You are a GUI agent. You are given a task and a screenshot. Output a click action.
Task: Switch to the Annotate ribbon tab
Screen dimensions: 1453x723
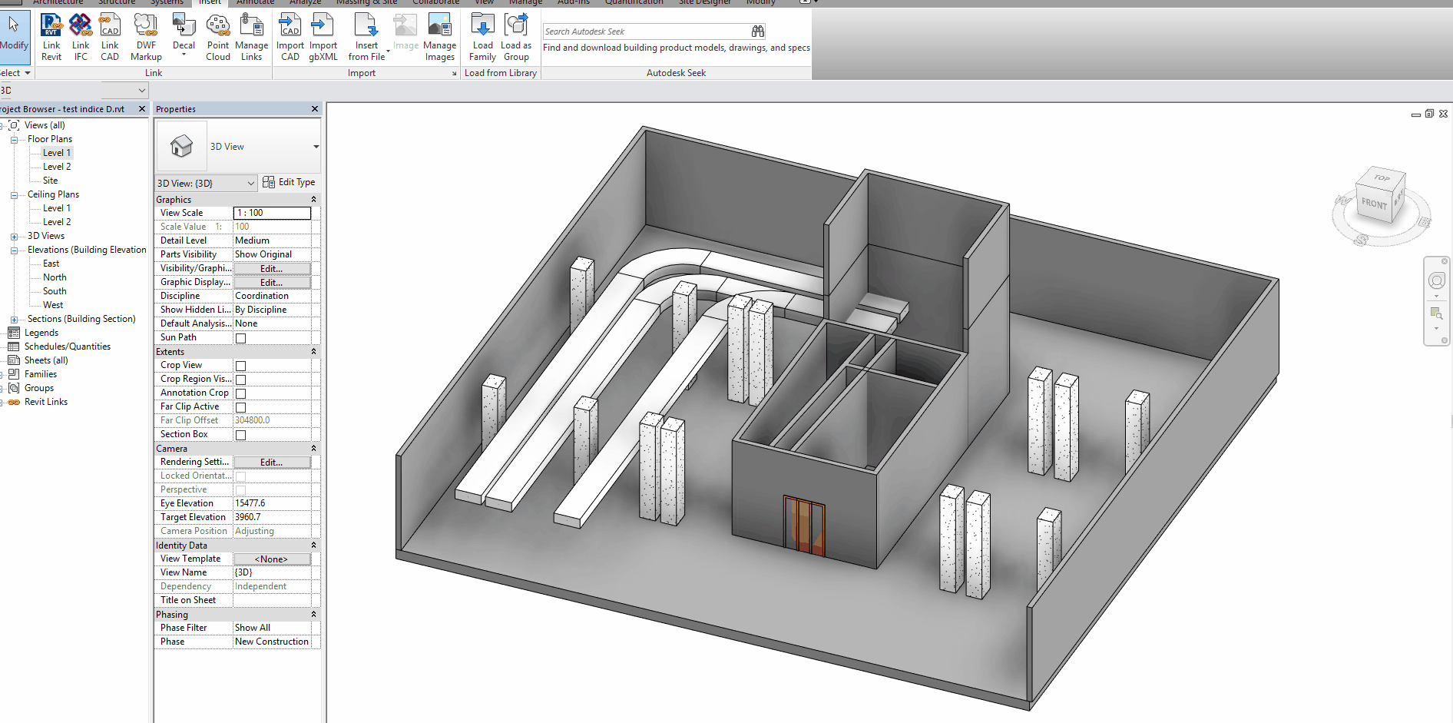[x=254, y=2]
